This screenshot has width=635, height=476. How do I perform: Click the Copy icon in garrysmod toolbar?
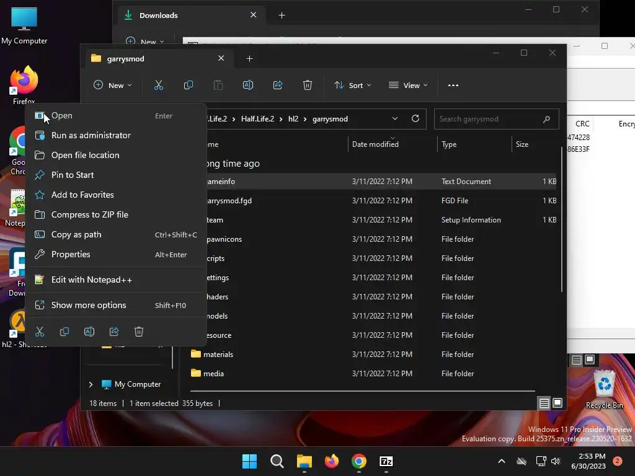[x=189, y=85]
